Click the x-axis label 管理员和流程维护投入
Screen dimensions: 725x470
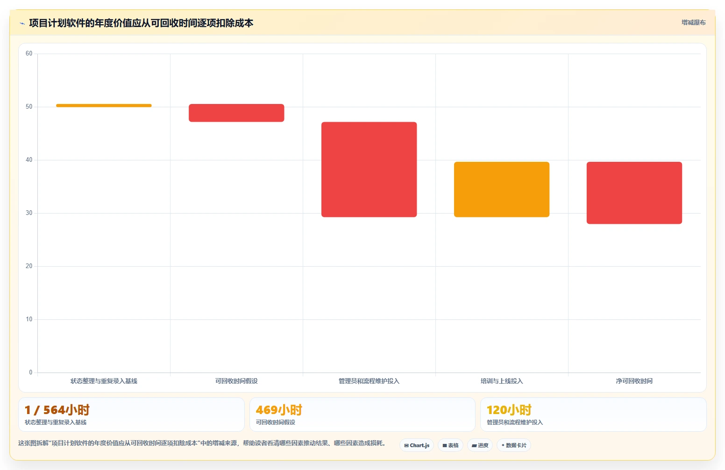pyautogui.click(x=369, y=381)
